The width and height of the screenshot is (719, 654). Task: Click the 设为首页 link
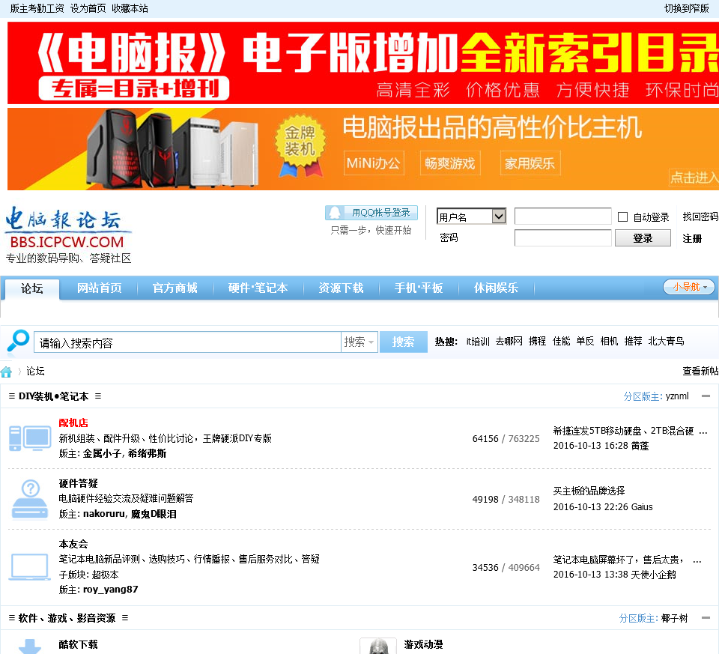coord(88,9)
